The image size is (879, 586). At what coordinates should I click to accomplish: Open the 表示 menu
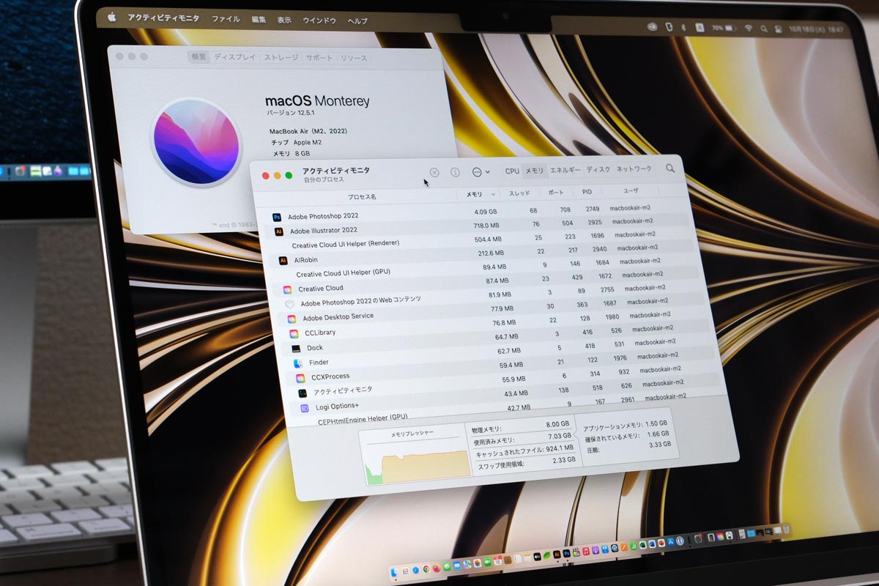284,20
